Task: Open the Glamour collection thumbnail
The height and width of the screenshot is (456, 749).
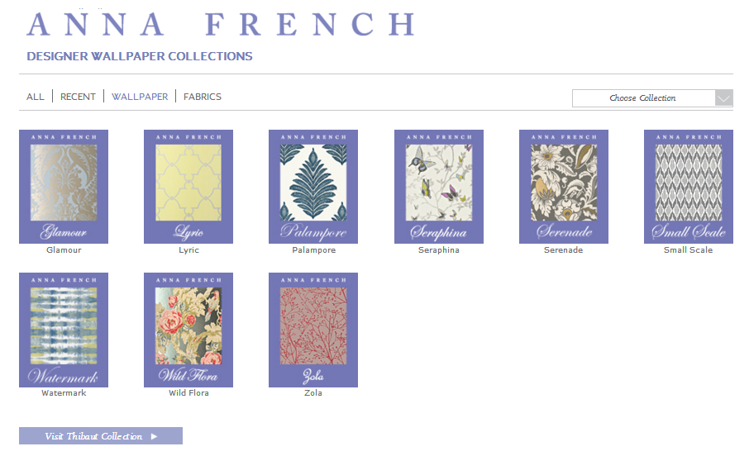Action: [64, 186]
